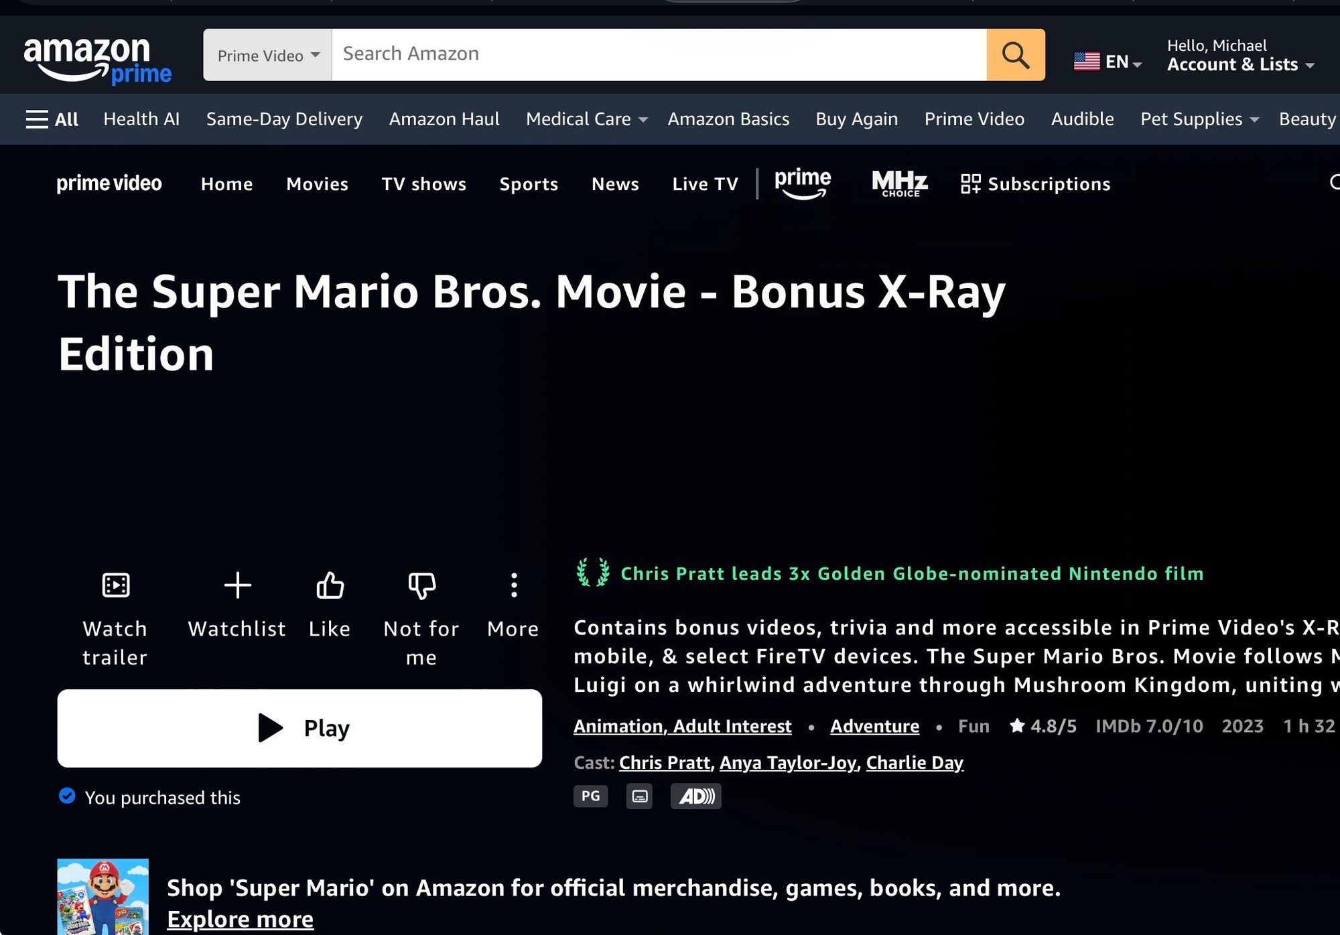Open the More options three-dot menu
Screen dimensions: 1340x935
coord(513,585)
